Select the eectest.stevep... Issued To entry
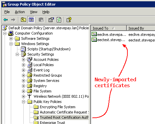This screenshot has height=124, width=155. click(111, 40)
